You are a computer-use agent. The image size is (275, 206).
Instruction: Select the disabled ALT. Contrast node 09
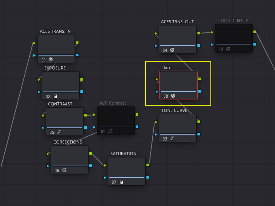(x=116, y=121)
